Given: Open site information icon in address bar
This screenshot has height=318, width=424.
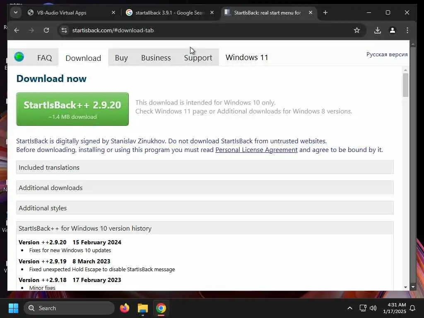Looking at the screenshot, I should [64, 30].
